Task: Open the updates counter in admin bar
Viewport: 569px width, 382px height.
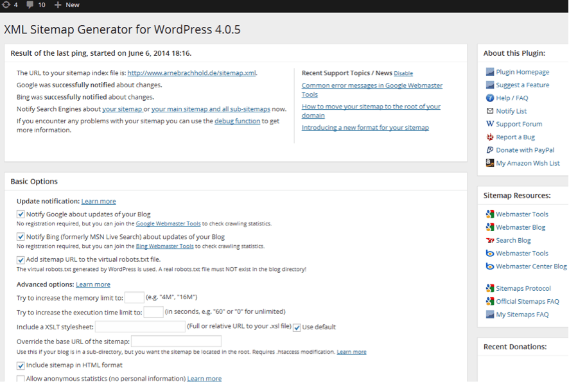Action: [x=10, y=4]
